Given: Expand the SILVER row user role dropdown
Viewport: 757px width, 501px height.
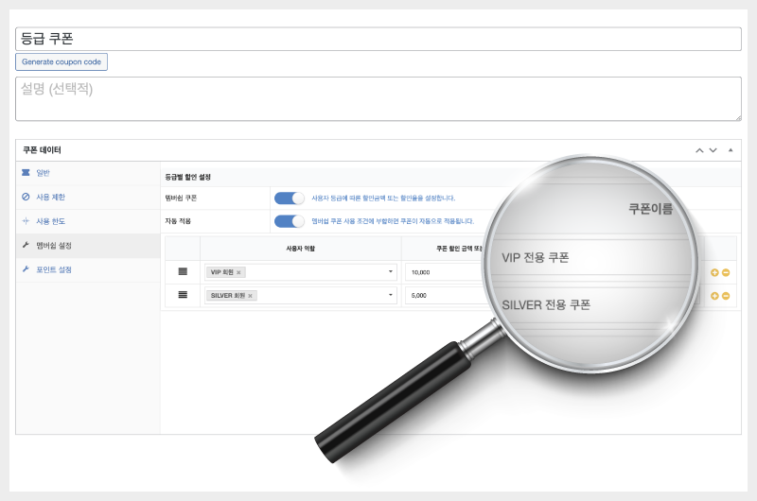Looking at the screenshot, I should [390, 296].
